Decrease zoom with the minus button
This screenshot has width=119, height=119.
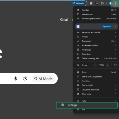pos(95,65)
